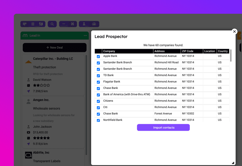
Task: Click the Caterpillar deal star rating
Action: pyautogui.click(x=41, y=86)
